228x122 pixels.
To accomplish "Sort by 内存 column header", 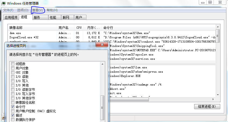I will pos(93,27).
